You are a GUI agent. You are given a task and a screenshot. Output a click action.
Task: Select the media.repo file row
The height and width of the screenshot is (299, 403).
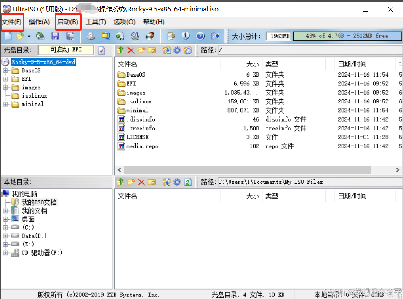[x=259, y=146]
